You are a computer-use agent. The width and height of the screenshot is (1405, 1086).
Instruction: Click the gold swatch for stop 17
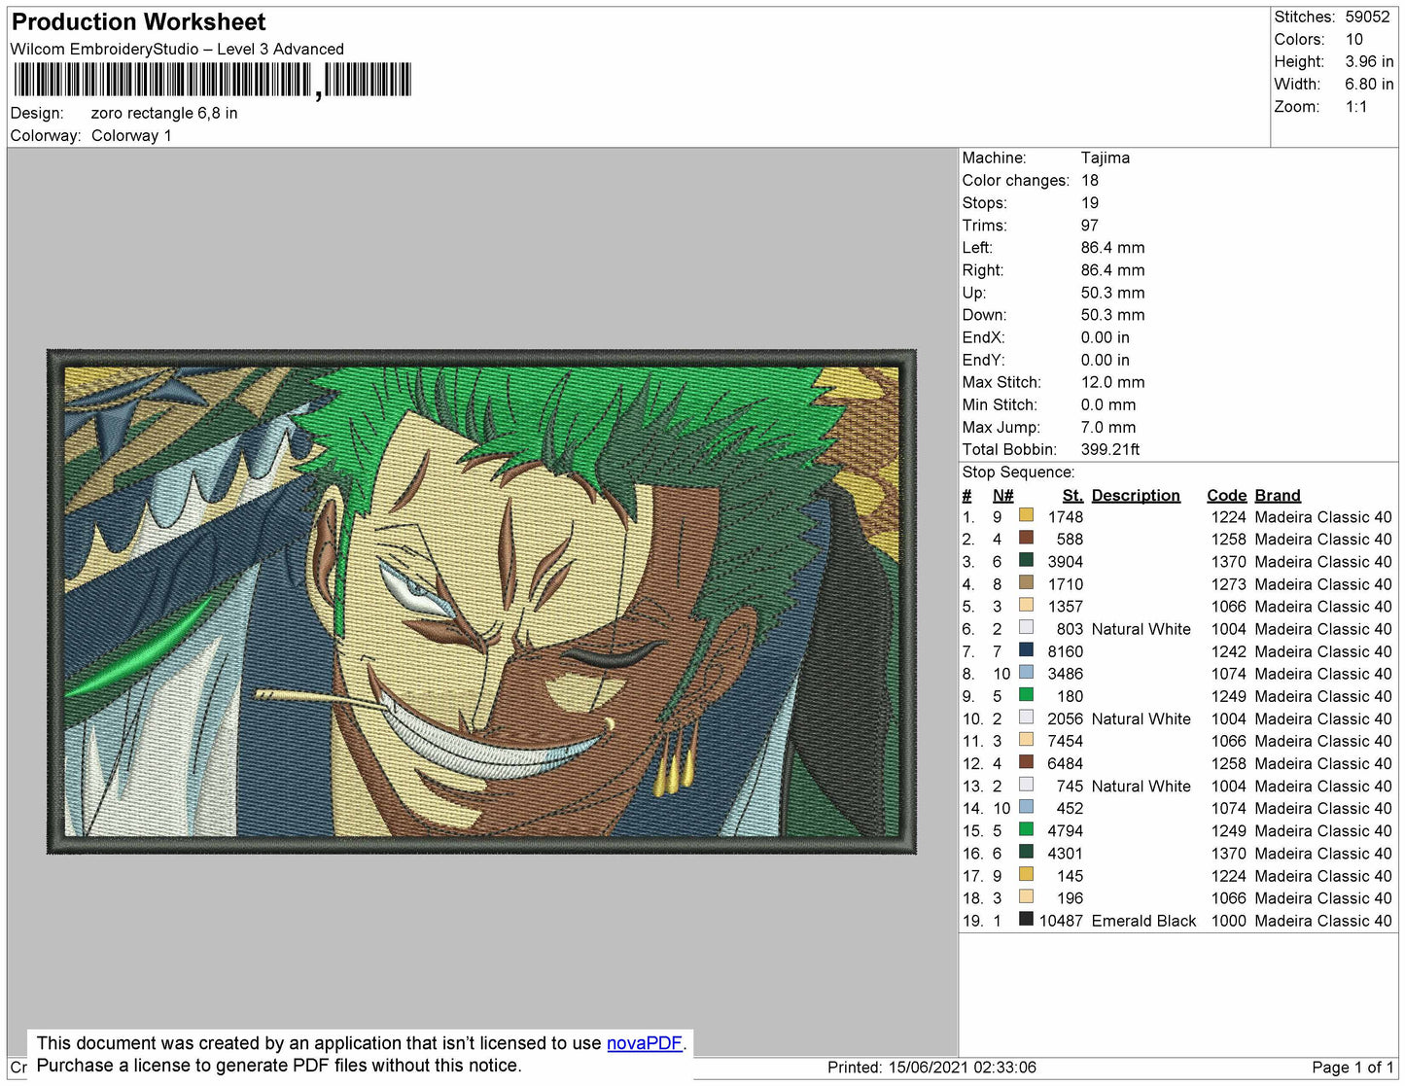click(1026, 875)
